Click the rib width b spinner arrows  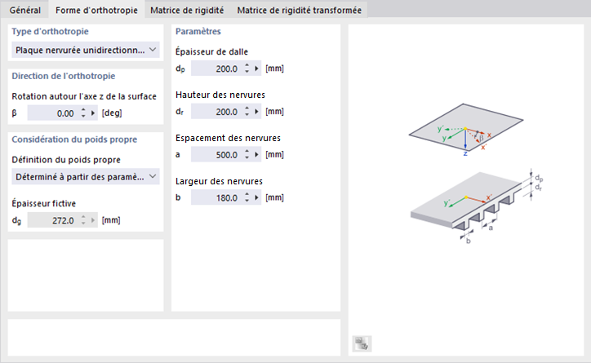click(x=247, y=197)
